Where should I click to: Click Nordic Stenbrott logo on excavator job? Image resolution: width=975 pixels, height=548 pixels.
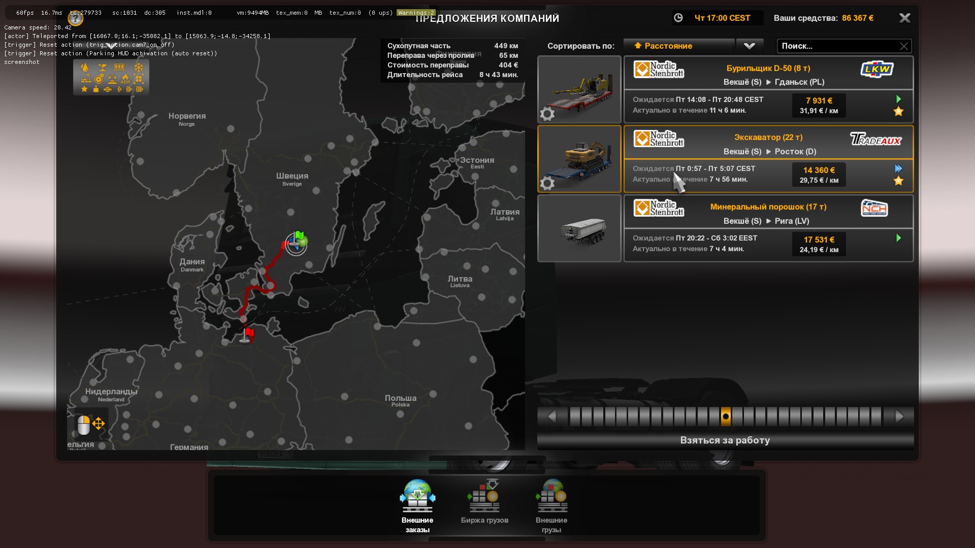point(659,139)
